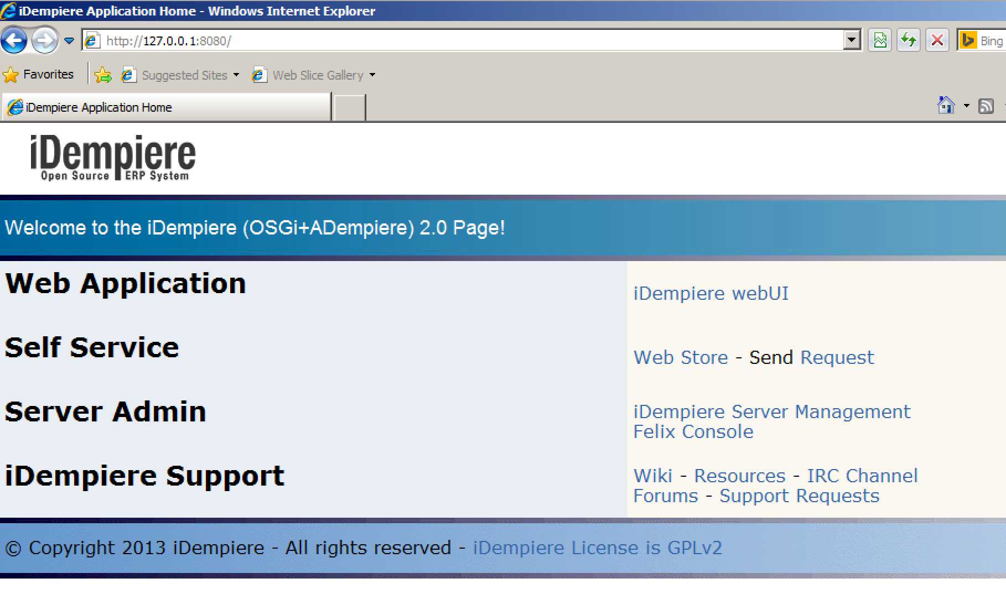Viewport: 1006px width, 594px height.
Task: Click the browser Back arrow button
Action: pyautogui.click(x=14, y=40)
